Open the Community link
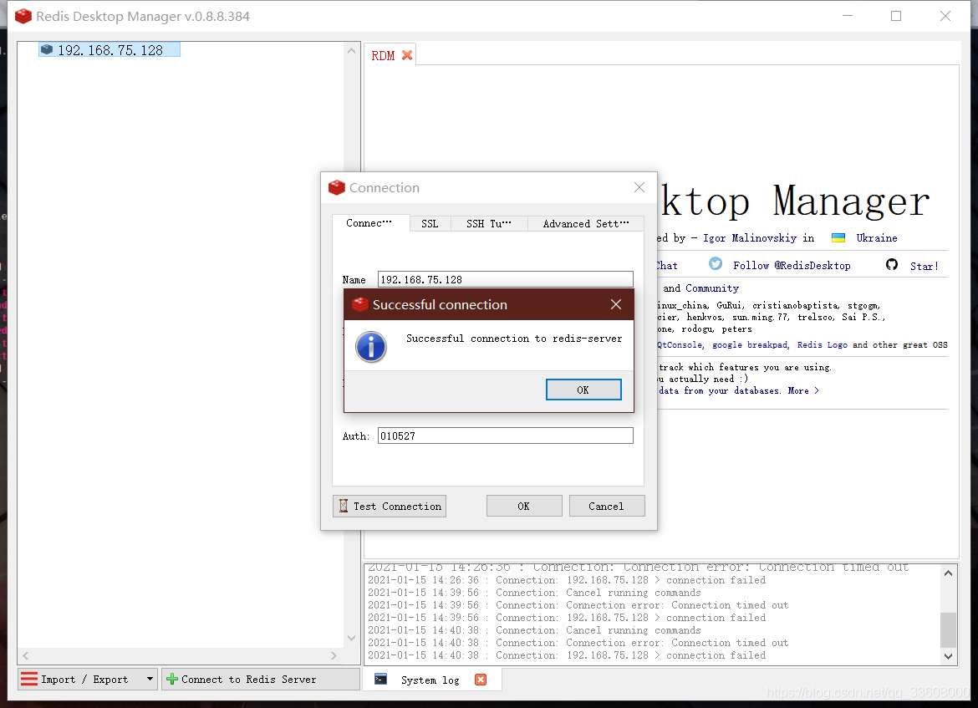This screenshot has width=978, height=708. click(x=711, y=288)
